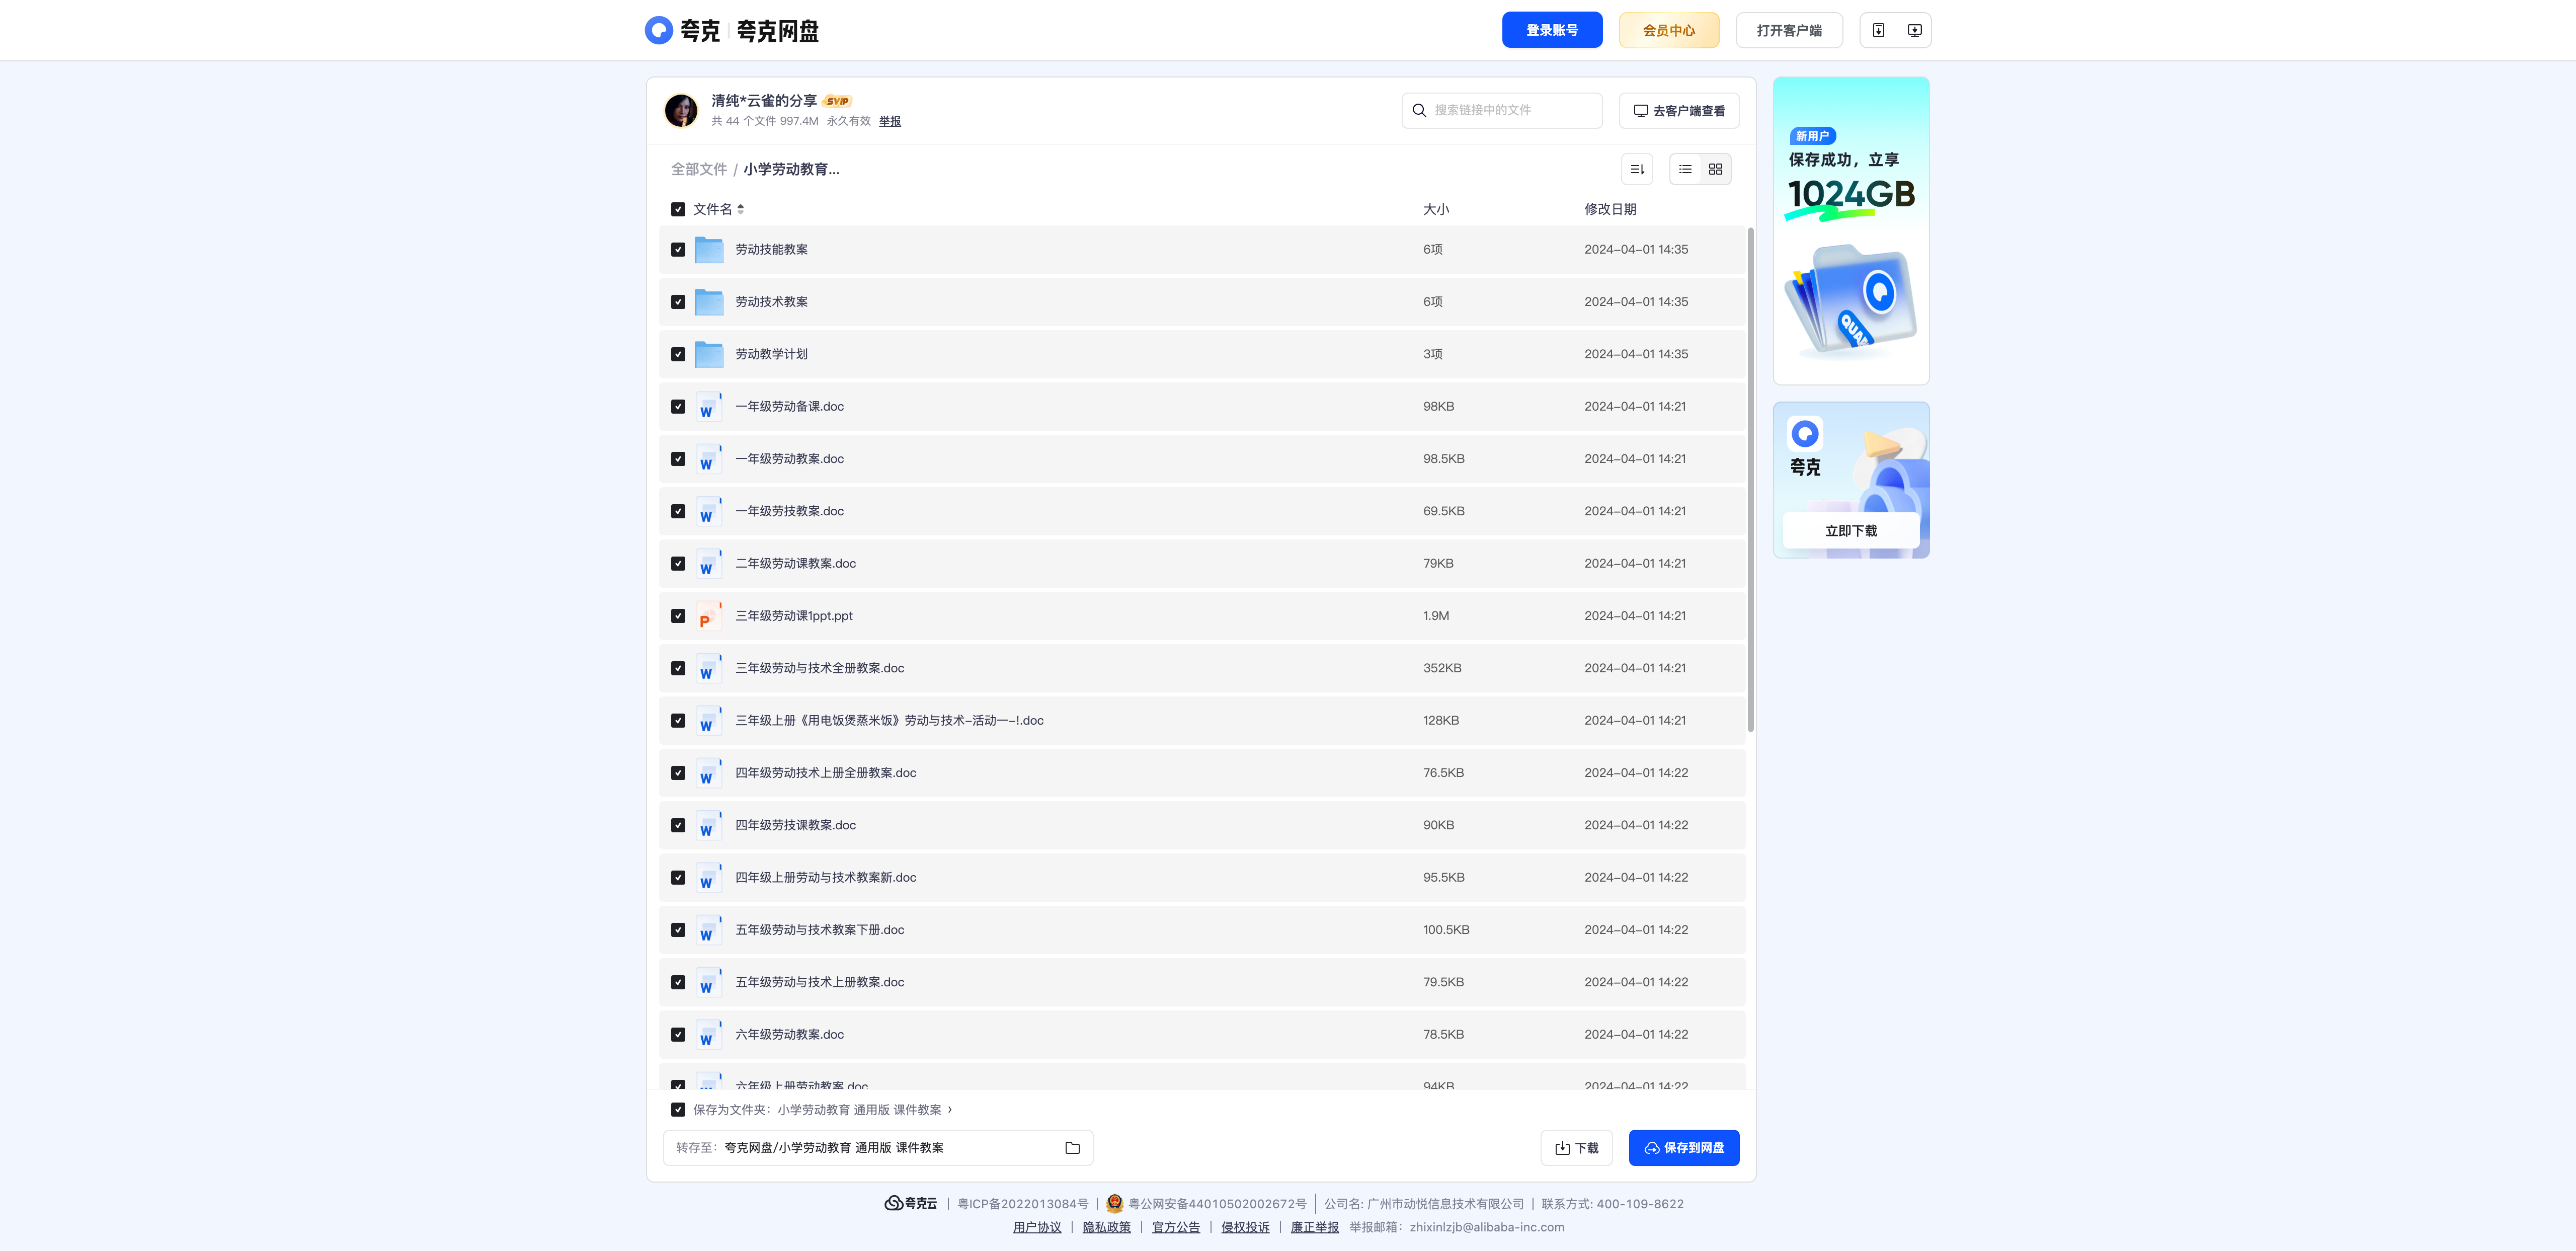Click the SVIP badge next to the sharer name
This screenshot has height=1251, width=2576.
[x=837, y=101]
